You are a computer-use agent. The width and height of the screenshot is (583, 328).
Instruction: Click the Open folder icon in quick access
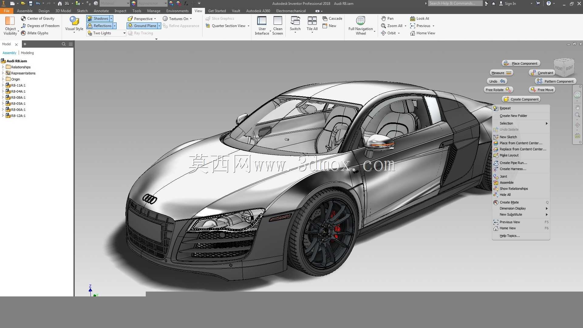click(x=23, y=3)
